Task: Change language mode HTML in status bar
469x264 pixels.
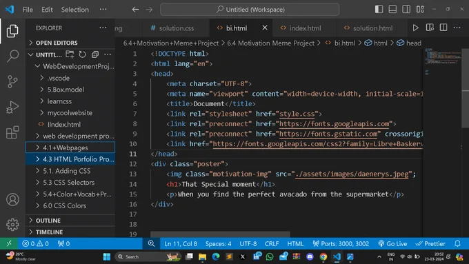Action: pyautogui.click(x=295, y=244)
